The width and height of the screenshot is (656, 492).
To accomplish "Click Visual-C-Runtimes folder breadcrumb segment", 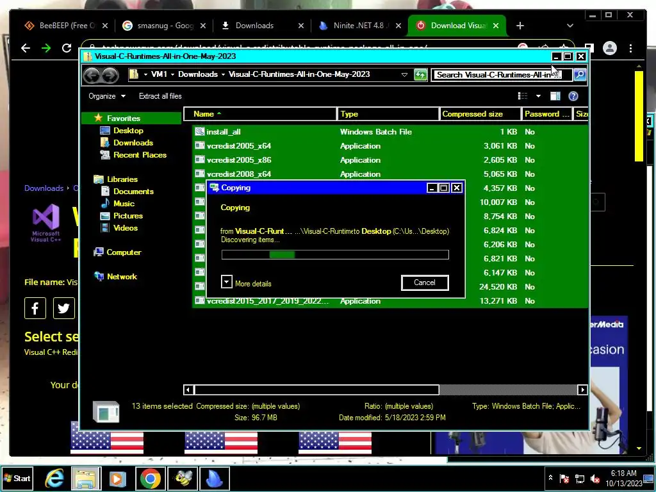I will click(299, 74).
